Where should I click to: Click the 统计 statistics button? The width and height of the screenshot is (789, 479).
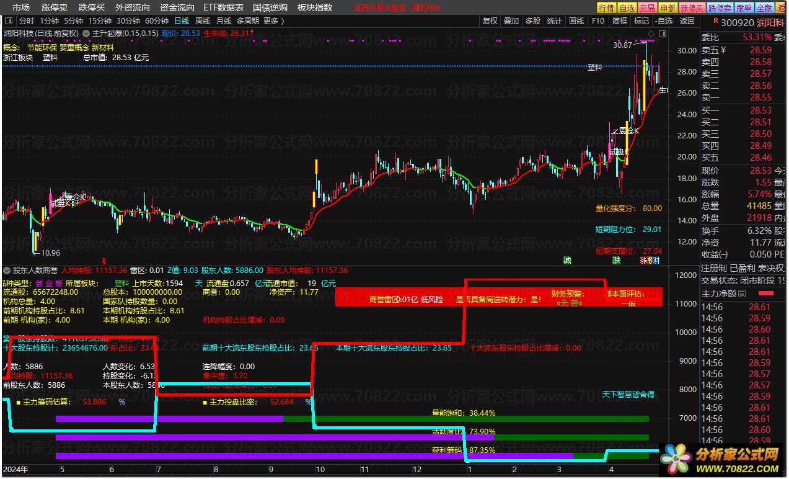(x=555, y=20)
